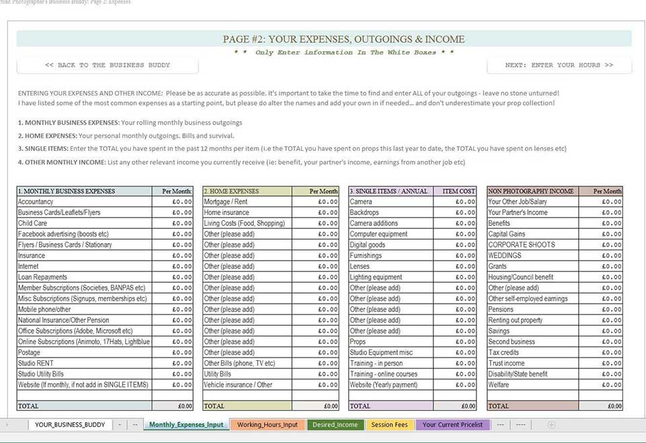The width and height of the screenshot is (646, 443).
Task: Click the Pensions income amount cell
Action: click(x=600, y=310)
